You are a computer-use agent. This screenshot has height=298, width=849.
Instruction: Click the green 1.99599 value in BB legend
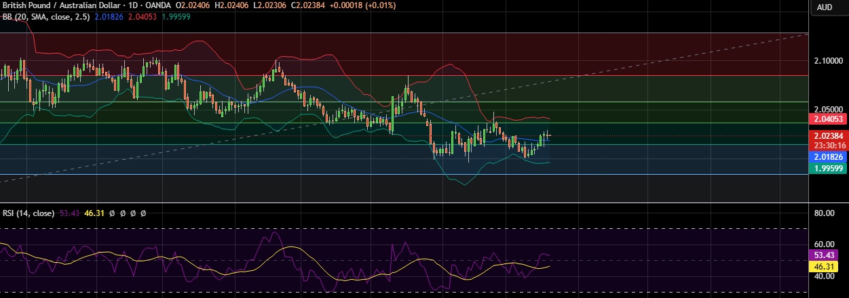tap(175, 16)
